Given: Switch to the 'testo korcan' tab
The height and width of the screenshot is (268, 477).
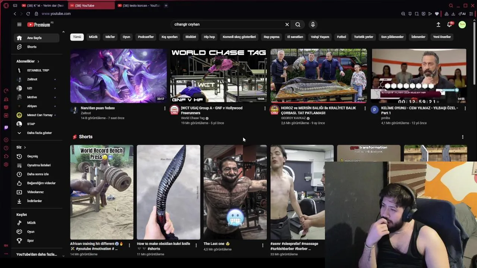Looking at the screenshot, I should click(139, 6).
